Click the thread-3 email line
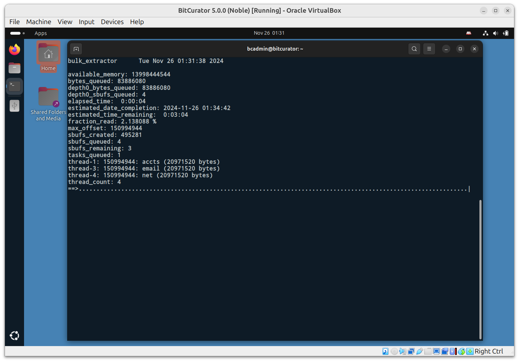Screen dimensions: 519x362 coord(144,168)
